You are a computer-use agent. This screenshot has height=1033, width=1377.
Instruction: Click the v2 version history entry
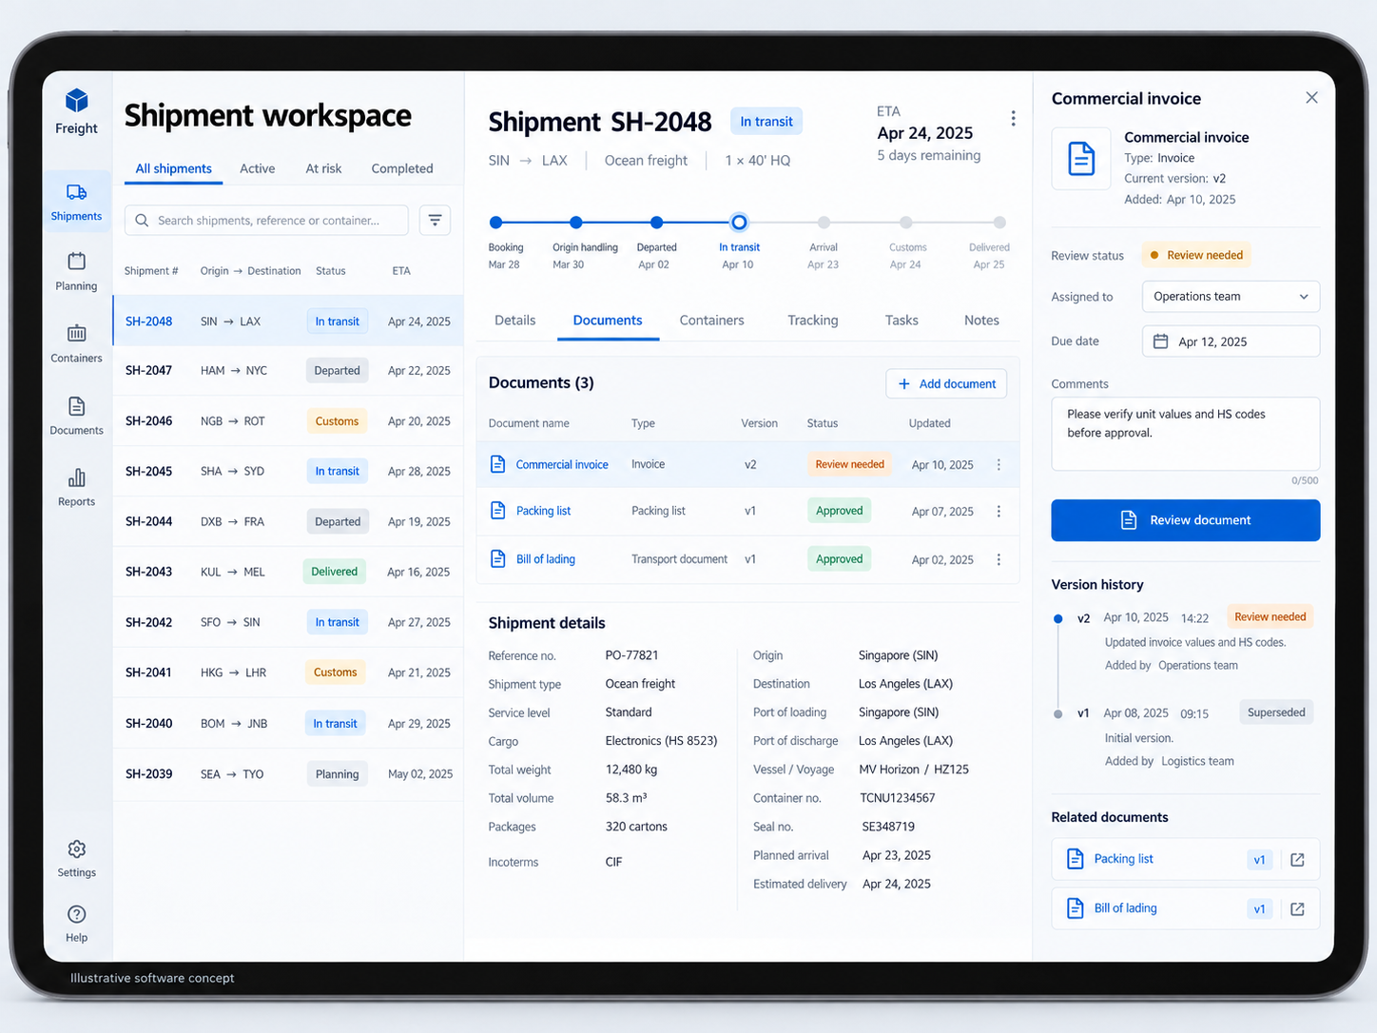[x=1185, y=641]
